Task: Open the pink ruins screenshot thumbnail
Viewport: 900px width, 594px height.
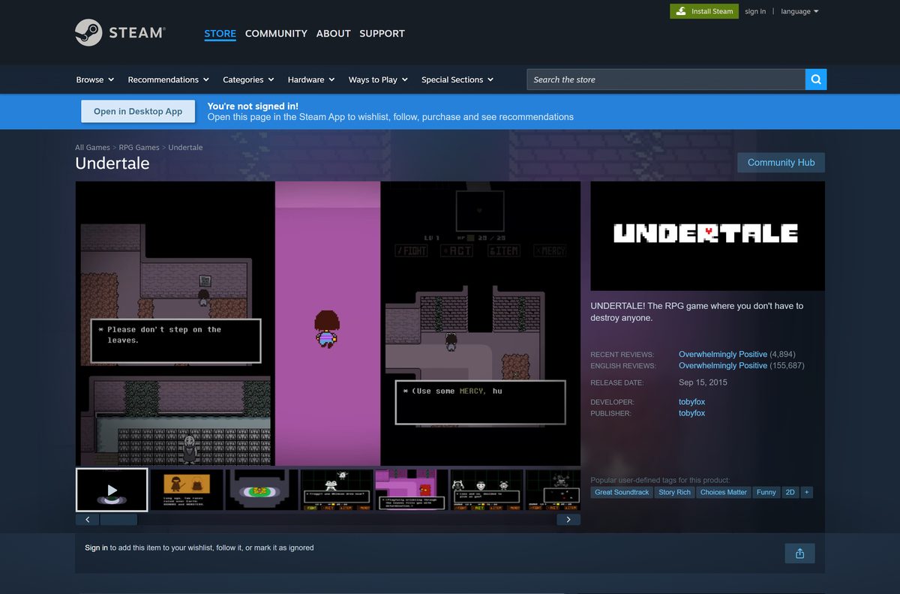Action: point(412,490)
